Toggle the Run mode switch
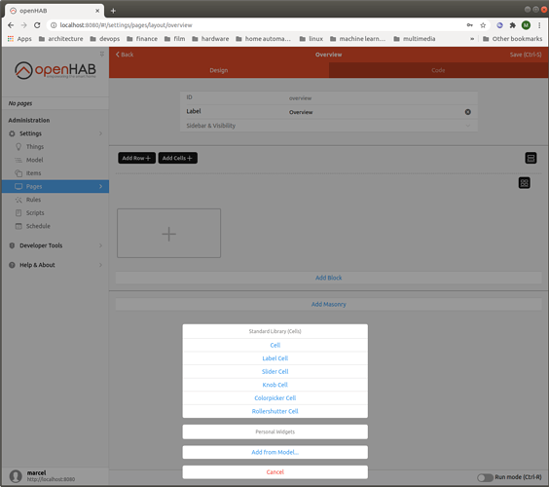549x487 pixels. pos(485,477)
